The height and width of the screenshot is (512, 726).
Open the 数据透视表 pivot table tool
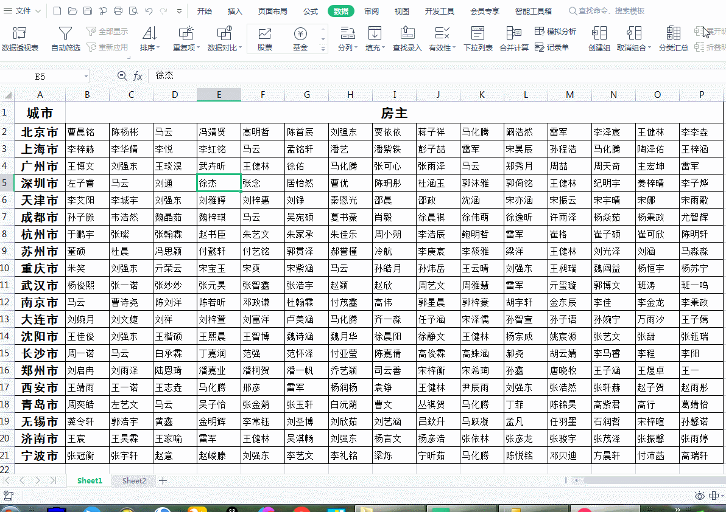20,39
